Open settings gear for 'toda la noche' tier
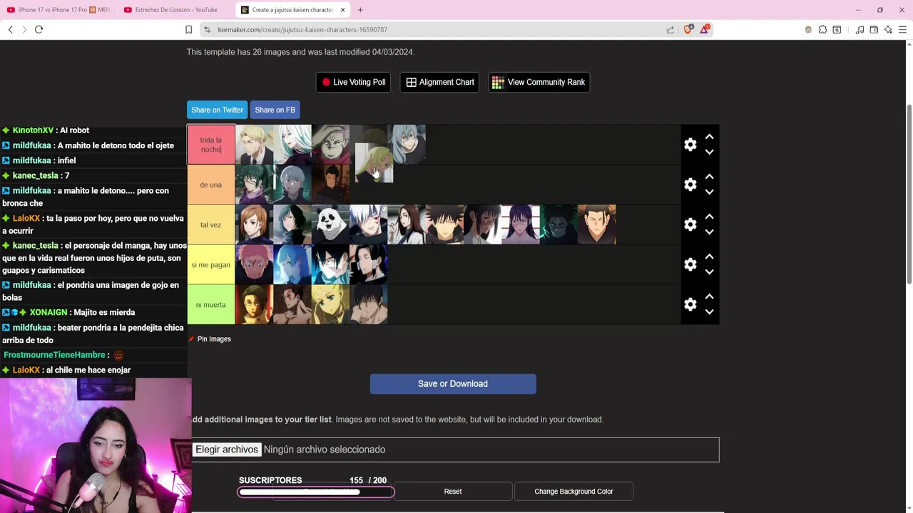This screenshot has height=513, width=913. (690, 145)
